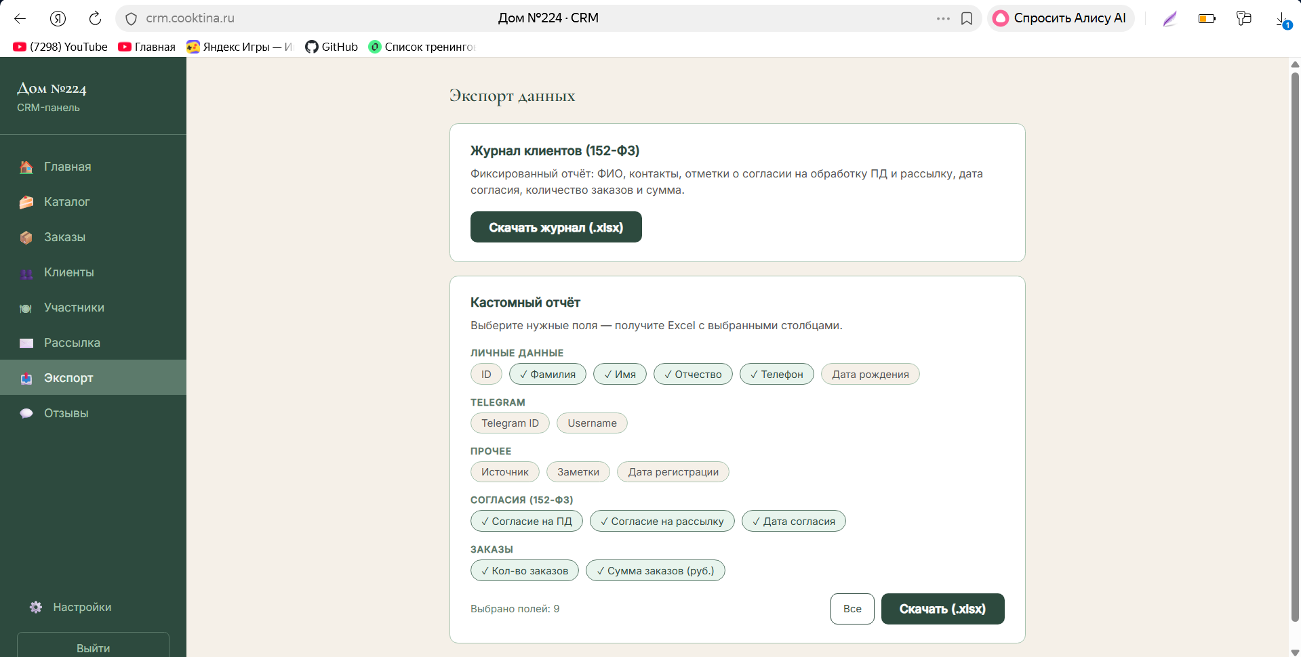1301x657 pixels.
Task: Deselect the Фамилия field chip
Action: click(x=547, y=375)
